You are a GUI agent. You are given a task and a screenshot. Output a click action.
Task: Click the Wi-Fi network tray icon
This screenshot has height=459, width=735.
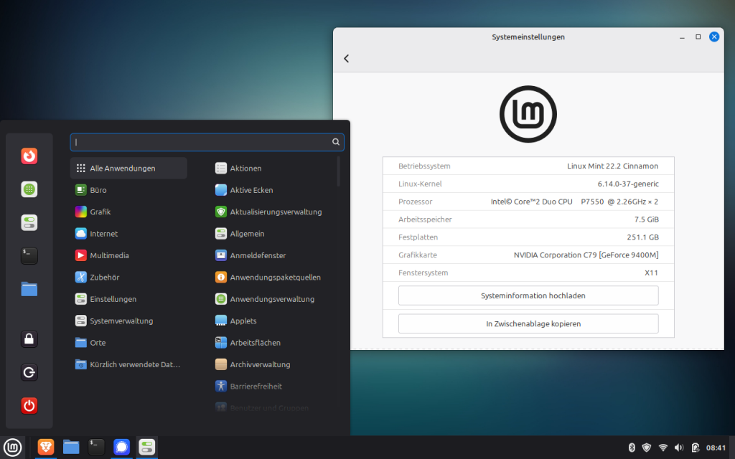[663, 448]
